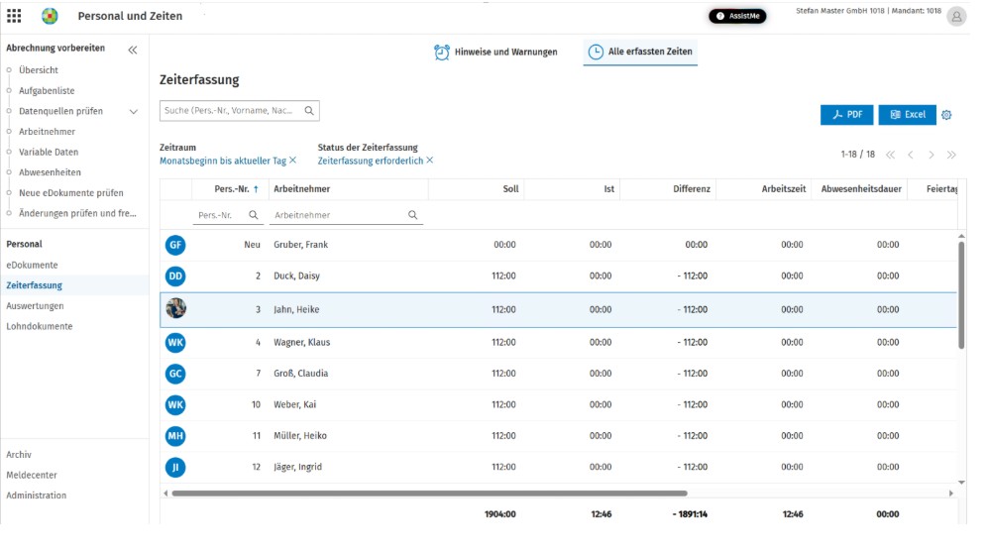Open Meldecenter in the sidebar
The width and height of the screenshot is (987, 550).
(x=32, y=475)
